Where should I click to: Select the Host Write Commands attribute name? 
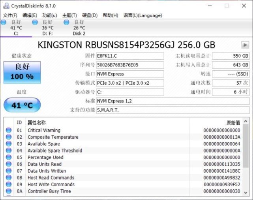point(51,185)
